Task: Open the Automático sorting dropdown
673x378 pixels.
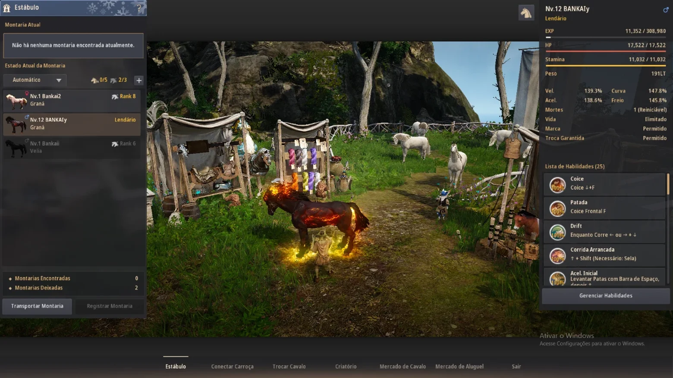Action: tap(35, 80)
